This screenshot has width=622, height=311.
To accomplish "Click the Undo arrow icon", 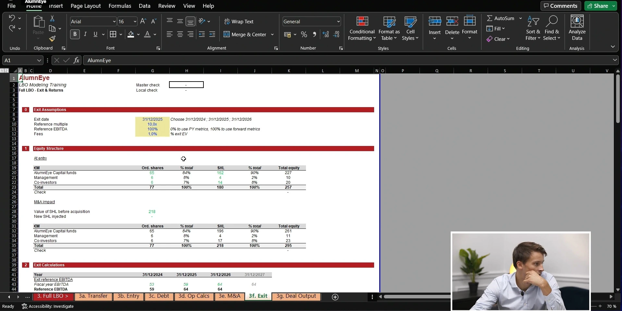I will 12,18.
